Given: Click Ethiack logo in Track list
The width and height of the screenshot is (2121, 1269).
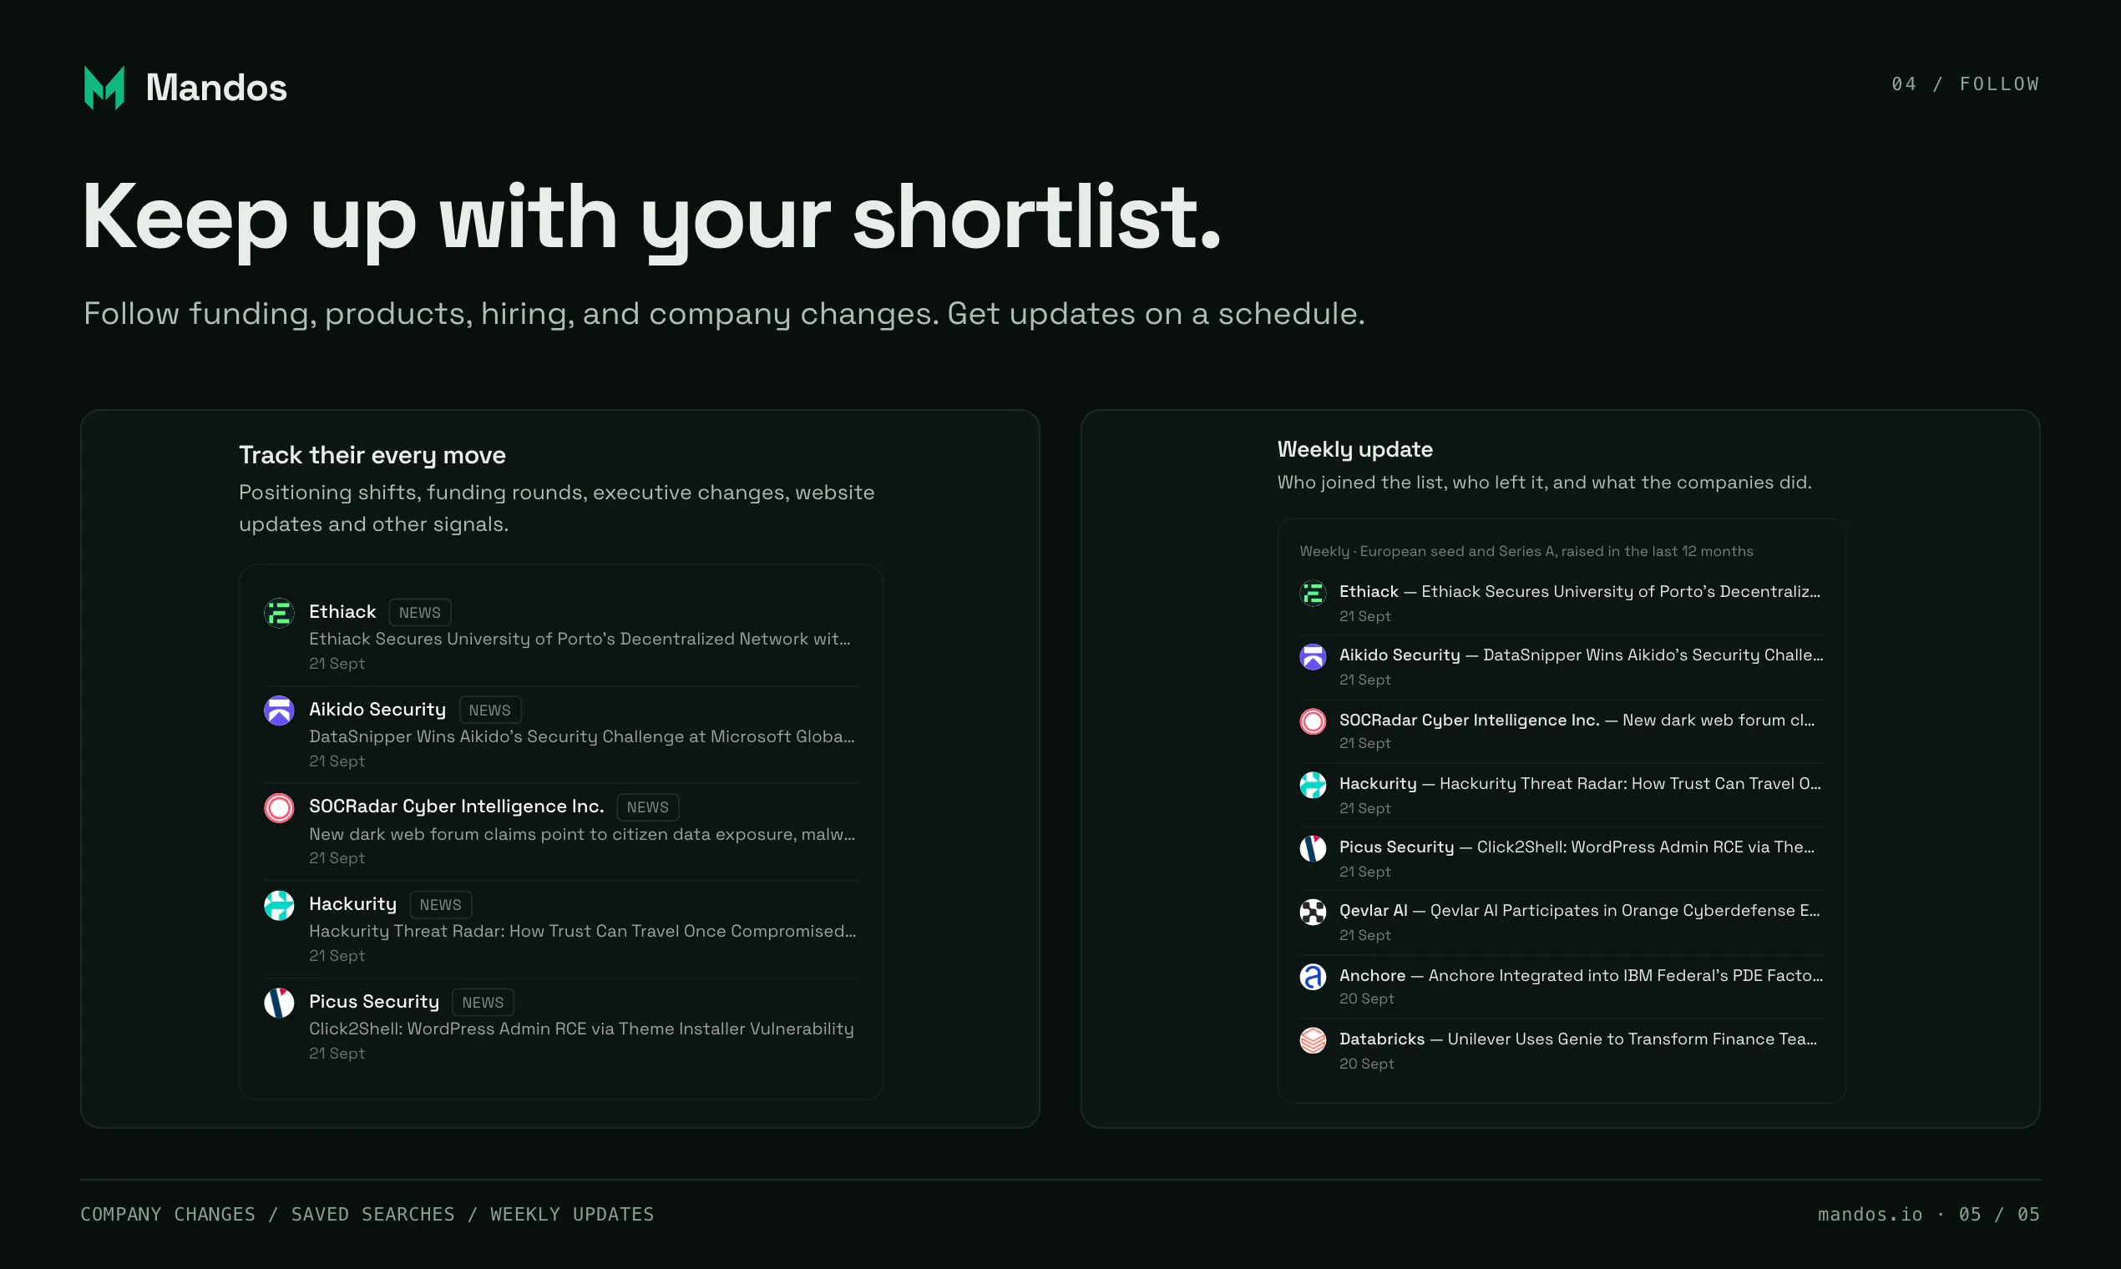Looking at the screenshot, I should [x=279, y=613].
